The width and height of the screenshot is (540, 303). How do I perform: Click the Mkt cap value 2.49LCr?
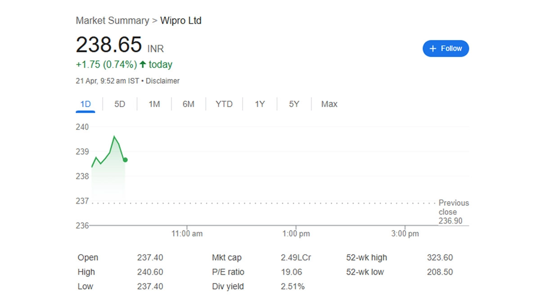click(x=296, y=258)
